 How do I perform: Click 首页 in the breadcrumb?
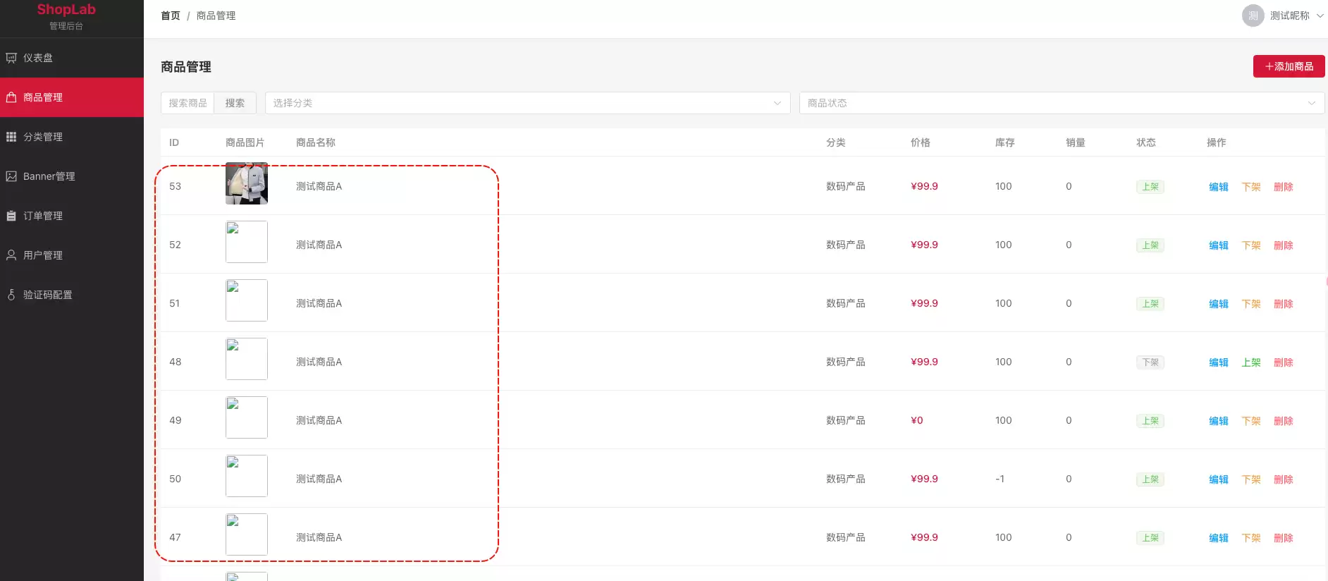tap(171, 16)
